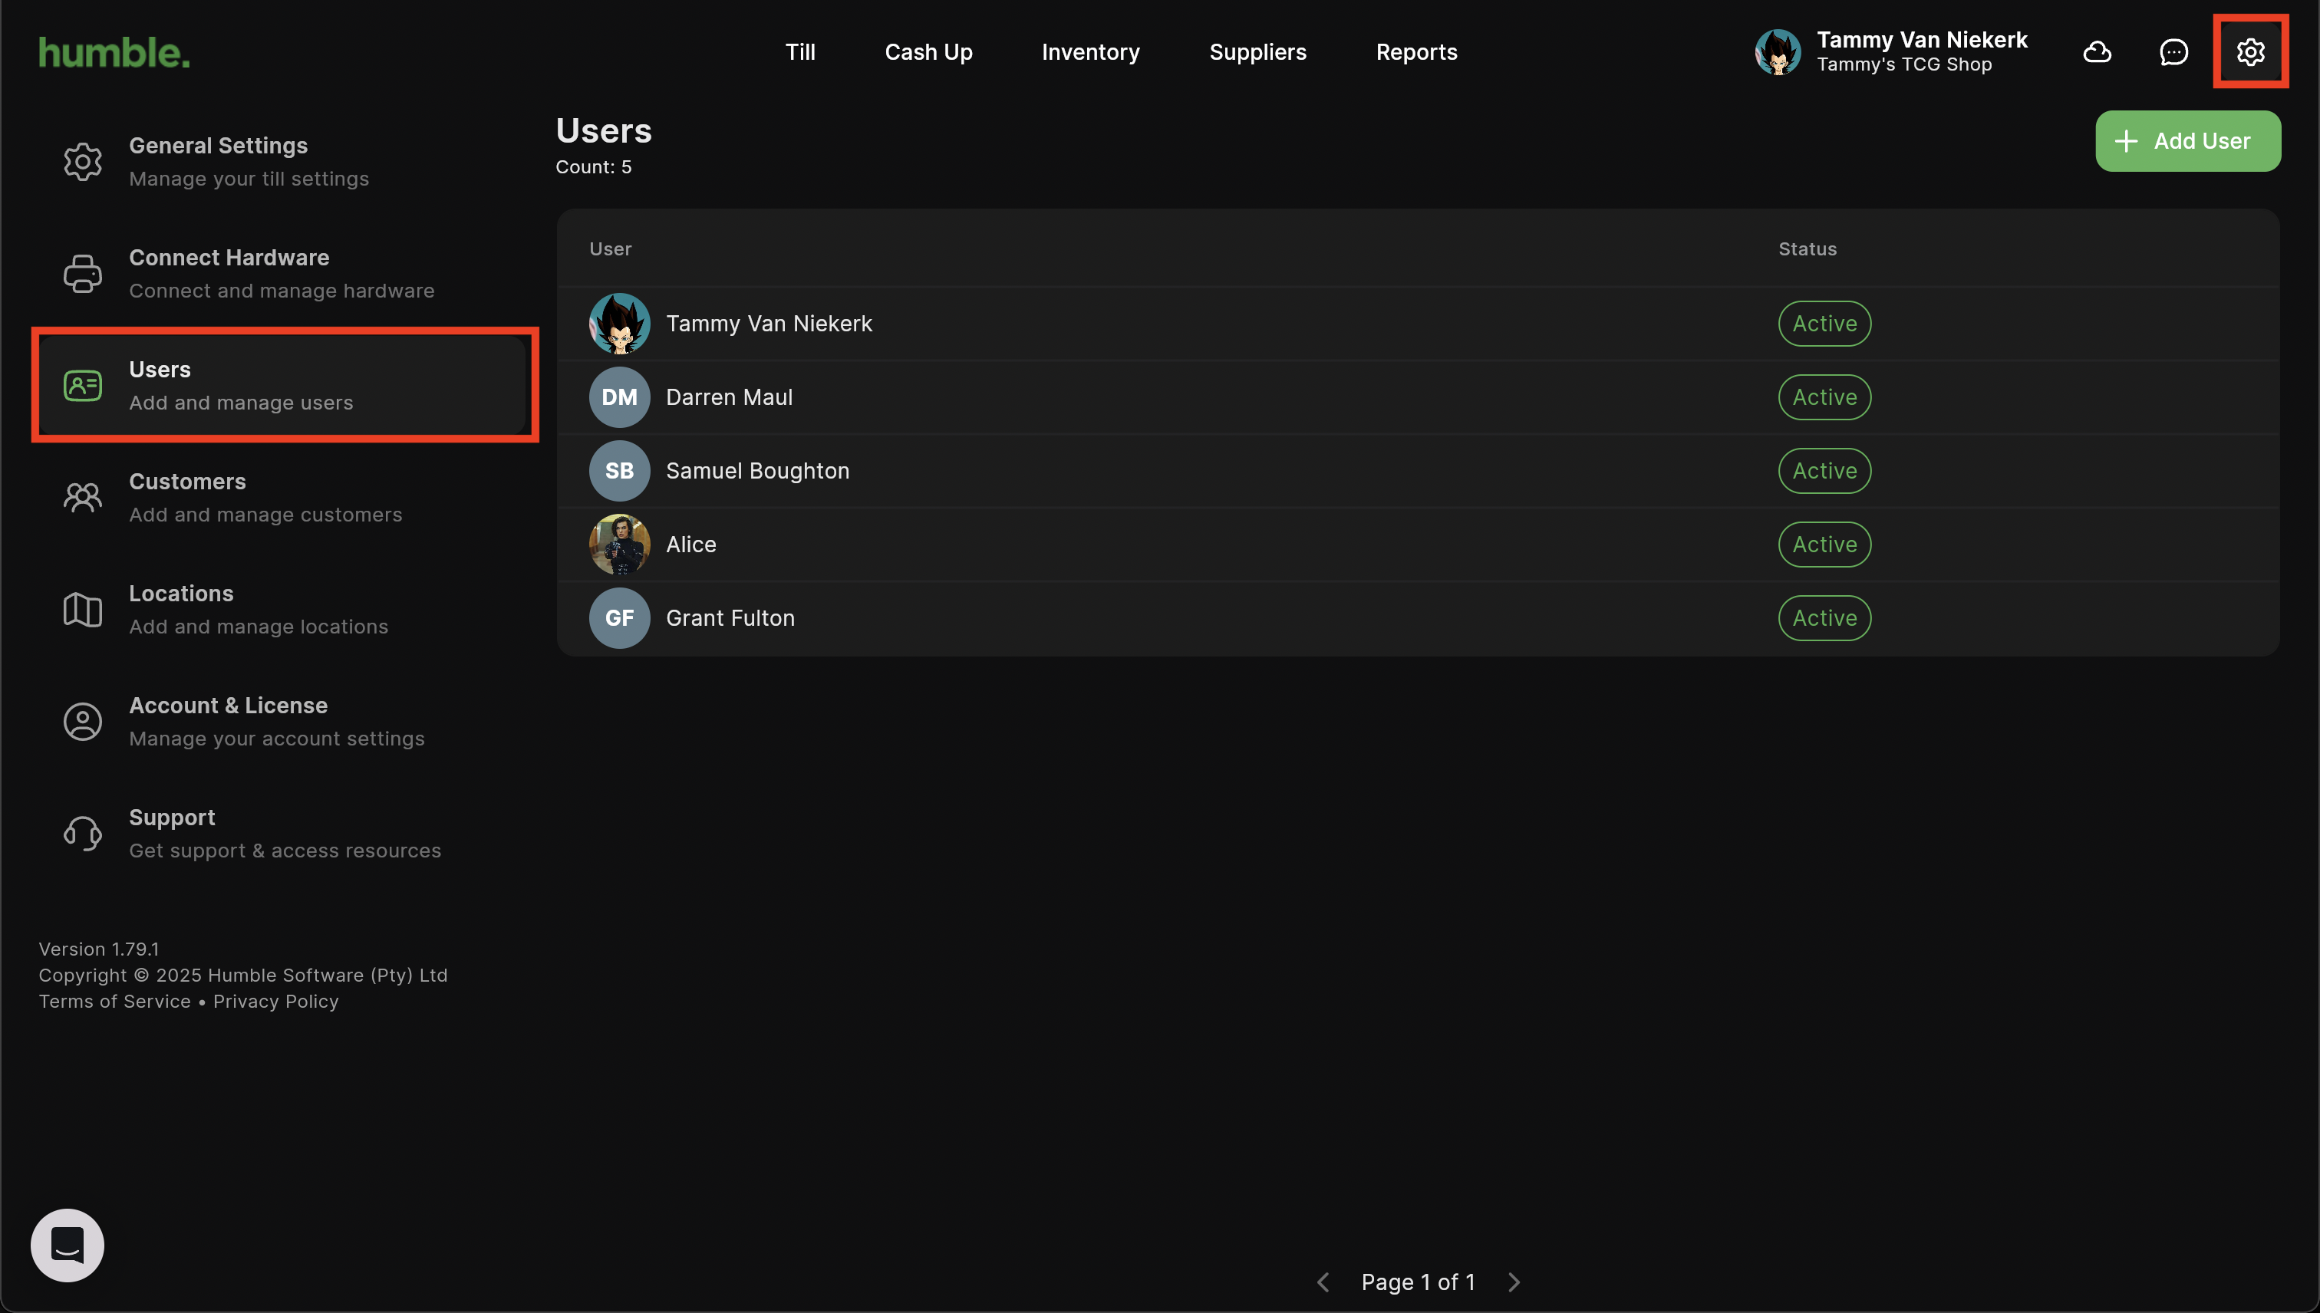Switch to the Inventory tab
Viewport: 2320px width, 1313px height.
1089,52
